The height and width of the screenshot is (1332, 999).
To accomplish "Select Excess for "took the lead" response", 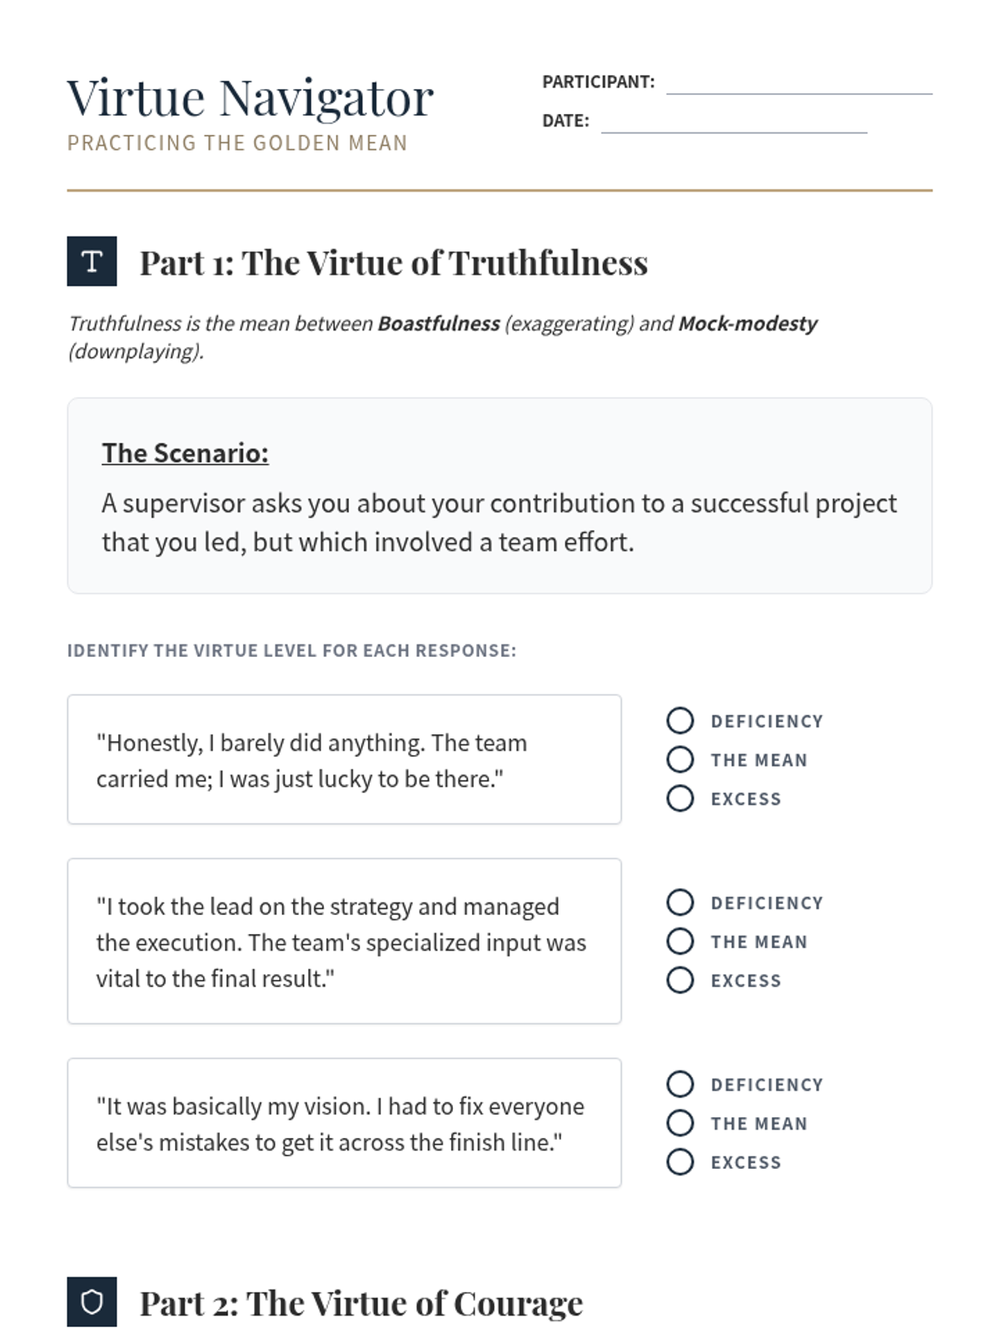I will [680, 980].
